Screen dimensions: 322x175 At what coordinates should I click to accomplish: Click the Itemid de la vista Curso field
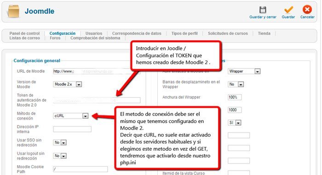[239, 173]
